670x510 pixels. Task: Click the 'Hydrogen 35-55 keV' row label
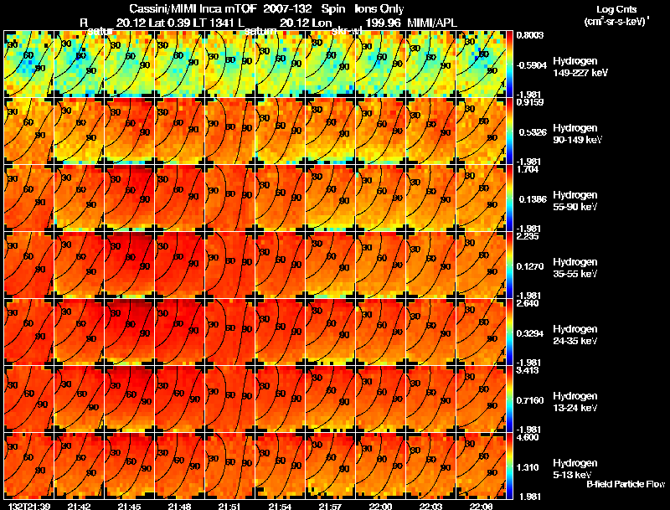[575, 267]
